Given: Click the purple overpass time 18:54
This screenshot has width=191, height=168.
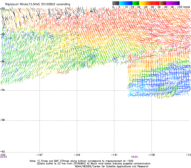Looking at the screenshot, I should pyautogui.click(x=134, y=157).
